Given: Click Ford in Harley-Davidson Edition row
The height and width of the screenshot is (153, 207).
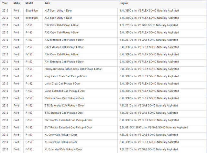Looking at the screenshot, I should (16, 69).
